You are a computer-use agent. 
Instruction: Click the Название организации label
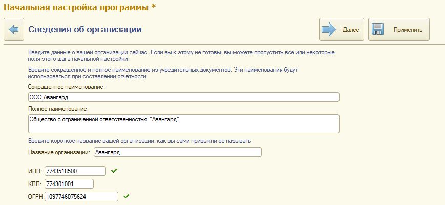click(x=59, y=152)
